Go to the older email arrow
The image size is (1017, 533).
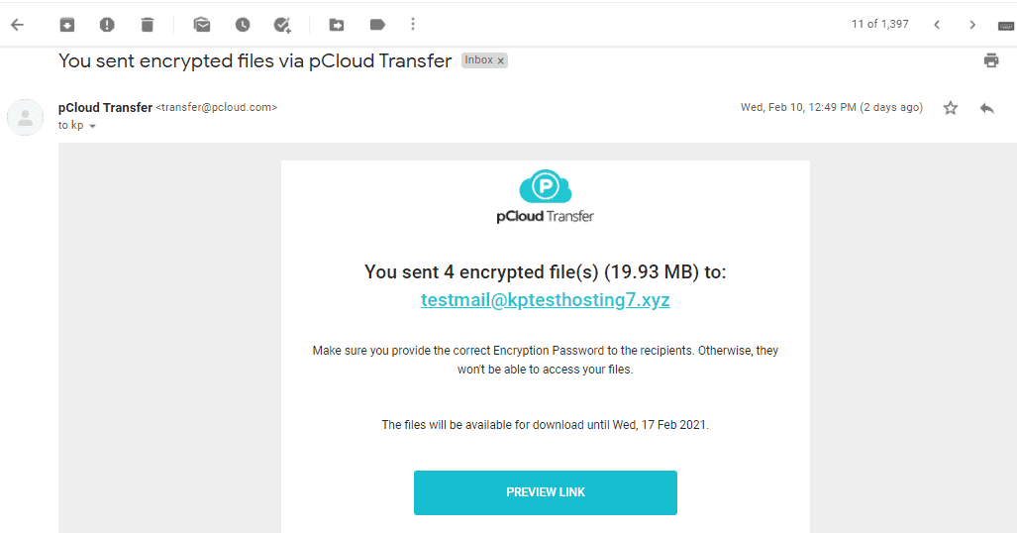click(x=972, y=25)
